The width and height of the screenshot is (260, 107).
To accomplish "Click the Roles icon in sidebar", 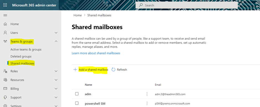I will [5, 71].
